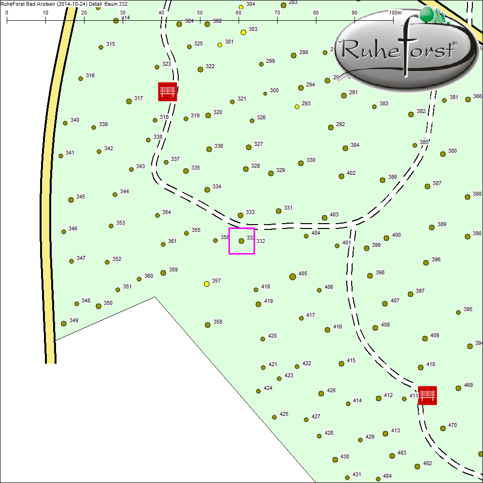Select yellow tree marker 357

tap(207, 284)
